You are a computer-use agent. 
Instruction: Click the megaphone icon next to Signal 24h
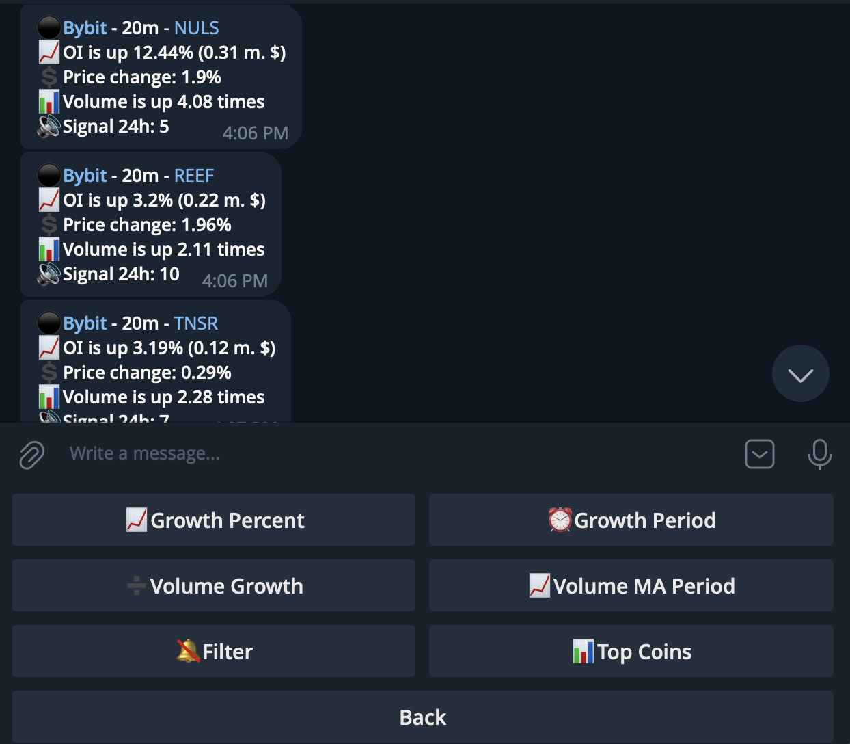(47, 126)
